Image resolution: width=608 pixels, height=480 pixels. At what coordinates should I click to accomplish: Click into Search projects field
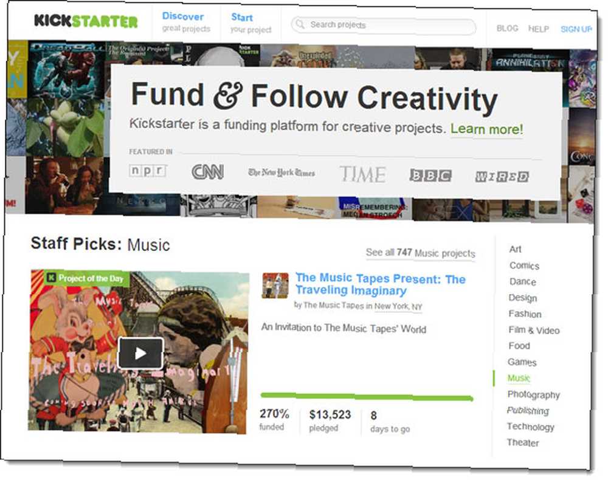(384, 26)
